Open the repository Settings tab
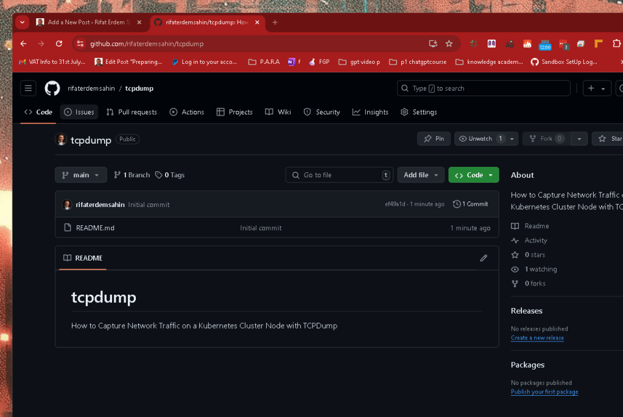The image size is (623, 417). click(419, 112)
